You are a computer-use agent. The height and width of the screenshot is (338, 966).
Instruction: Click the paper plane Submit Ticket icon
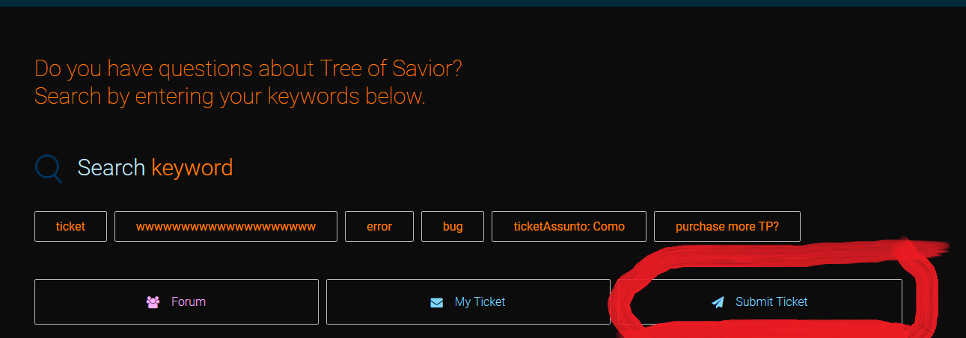click(718, 302)
